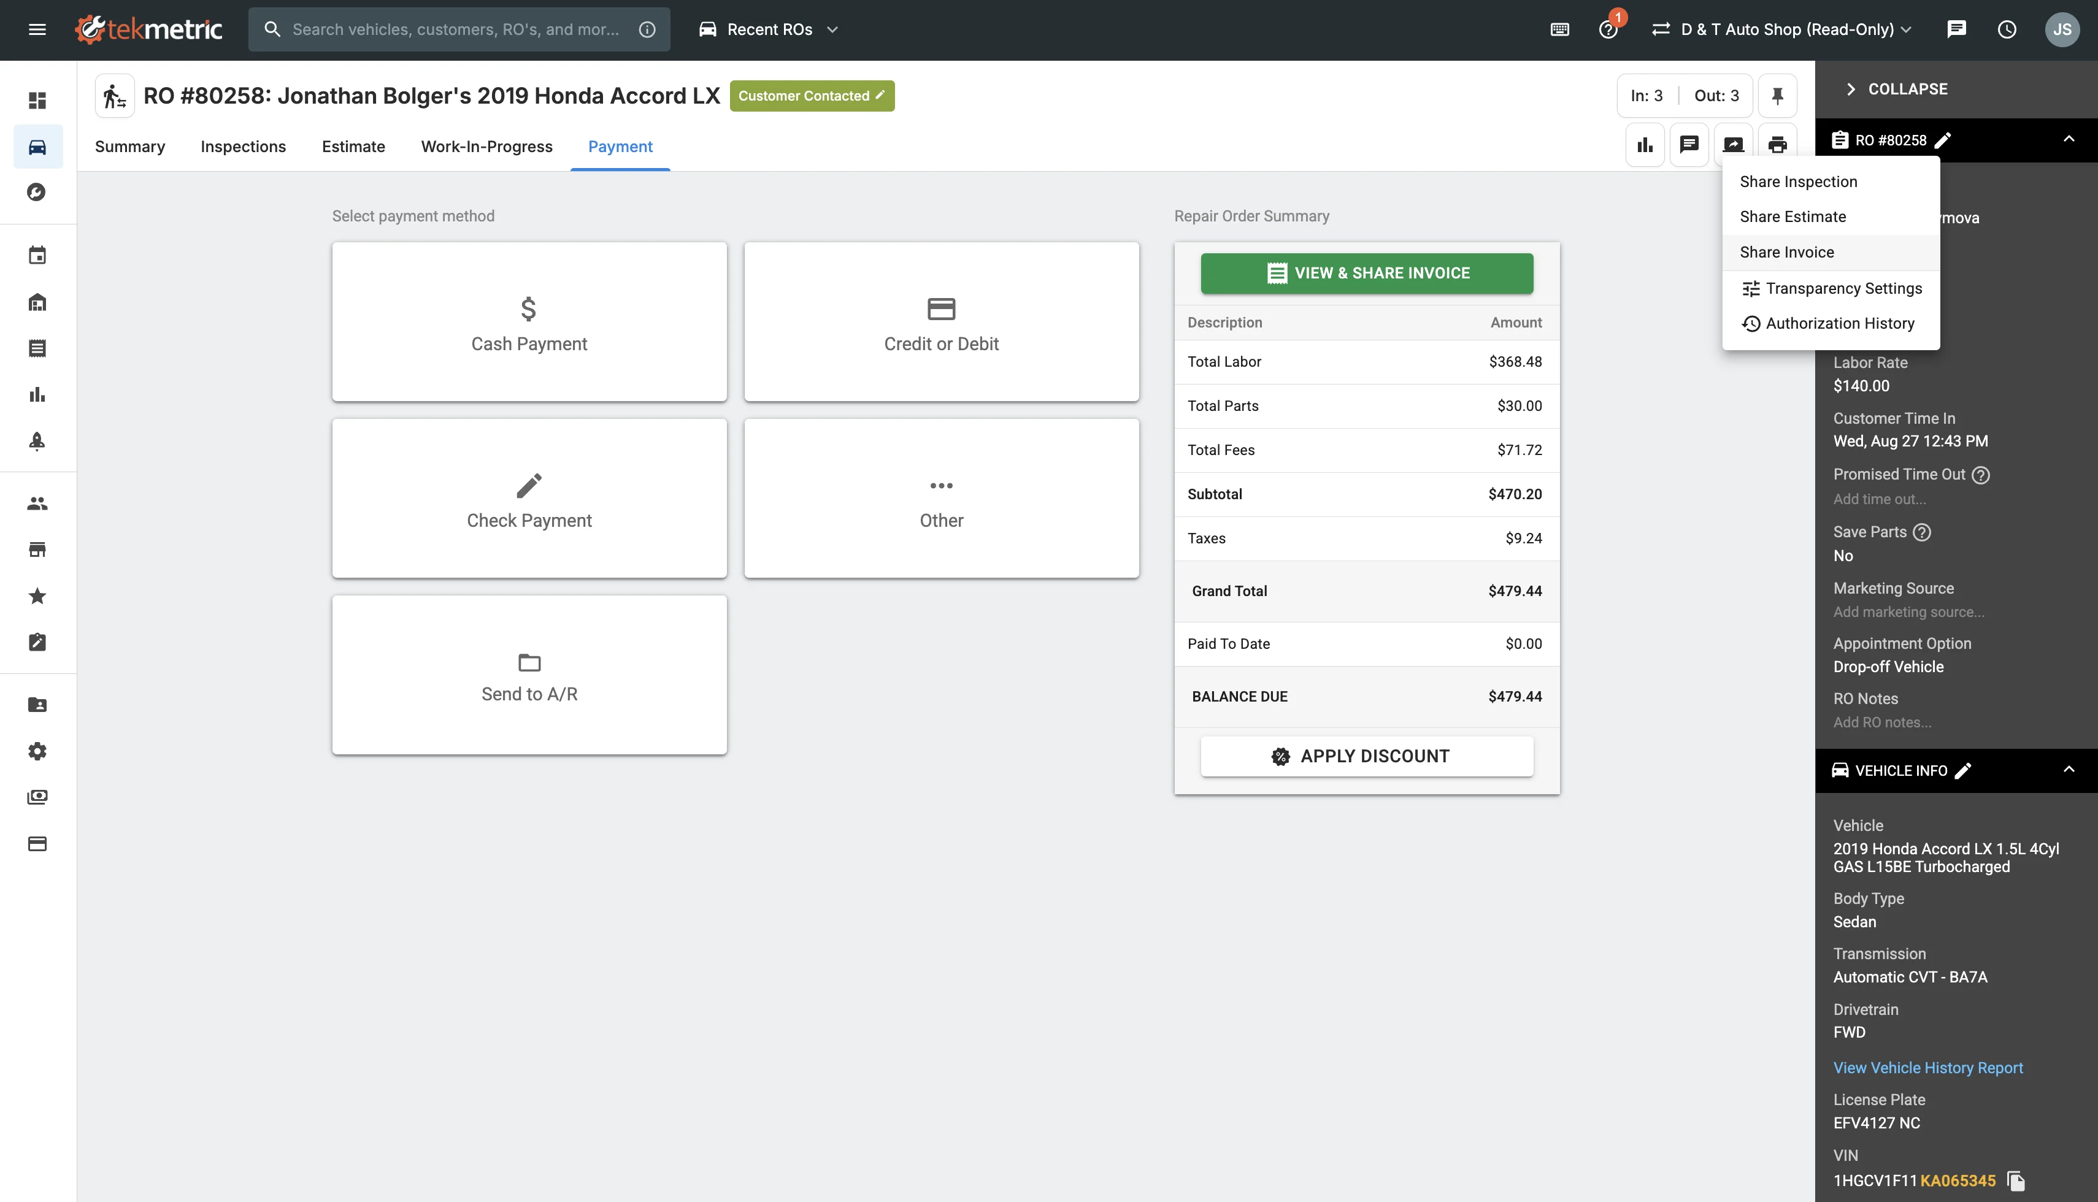Click View & Share Invoice button
The width and height of the screenshot is (2098, 1202).
(x=1367, y=274)
